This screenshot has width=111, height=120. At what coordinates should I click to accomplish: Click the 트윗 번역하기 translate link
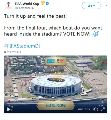(x=14, y=52)
